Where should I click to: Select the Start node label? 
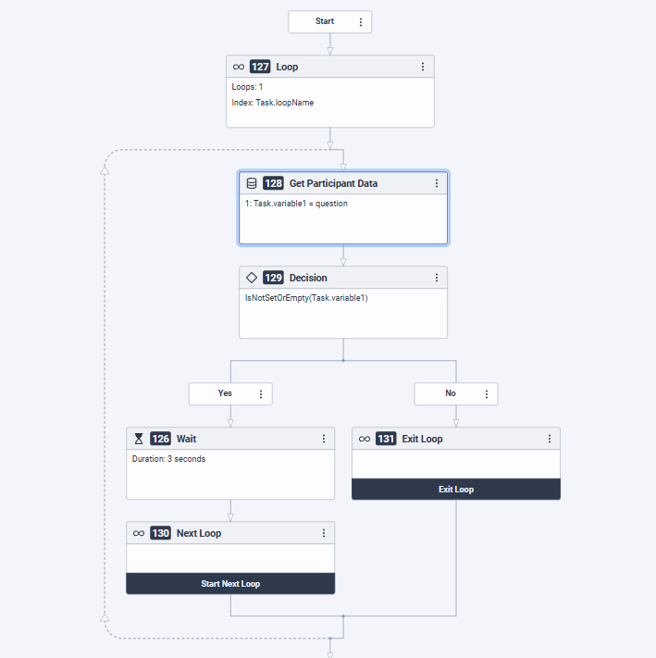325,21
